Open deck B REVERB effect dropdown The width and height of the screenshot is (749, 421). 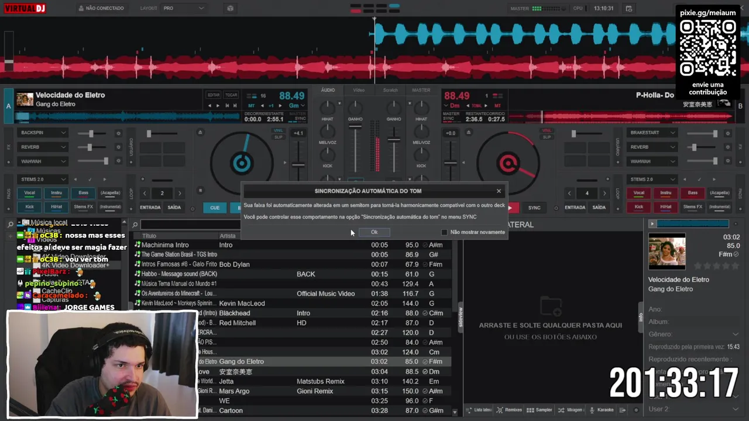[652, 147]
